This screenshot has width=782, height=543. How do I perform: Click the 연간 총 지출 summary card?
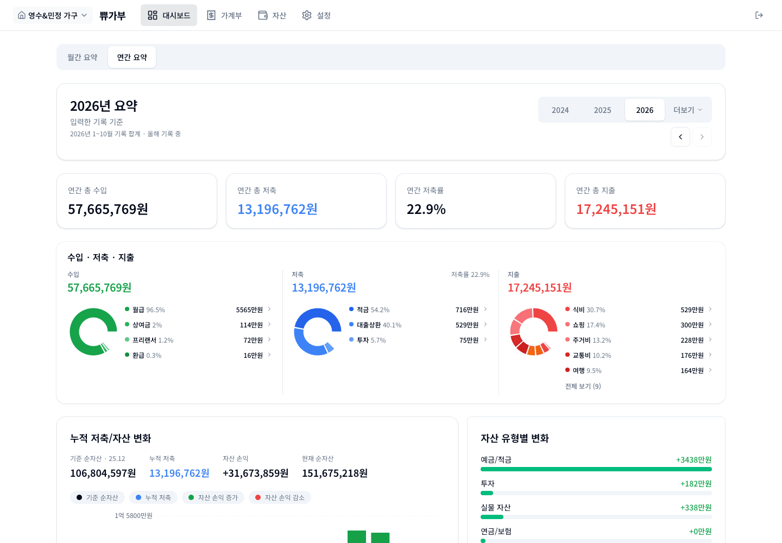point(645,201)
